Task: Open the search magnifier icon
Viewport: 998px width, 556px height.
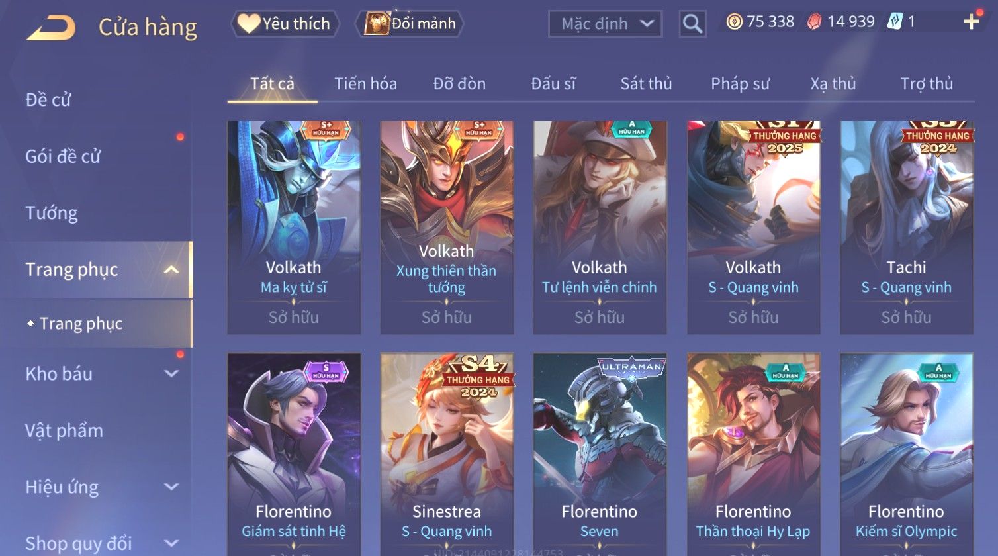Action: click(x=692, y=24)
